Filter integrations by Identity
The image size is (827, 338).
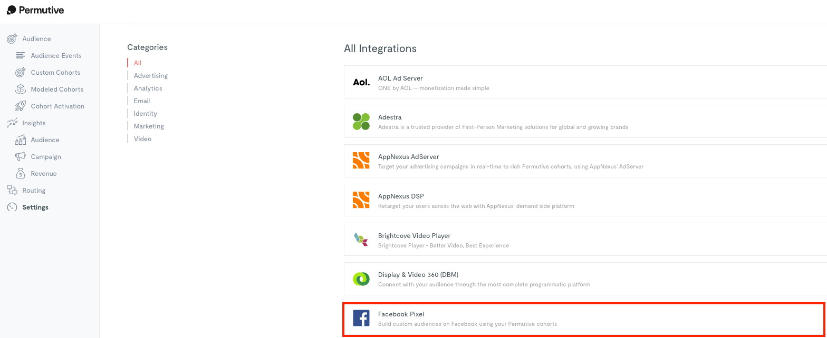pyautogui.click(x=146, y=114)
